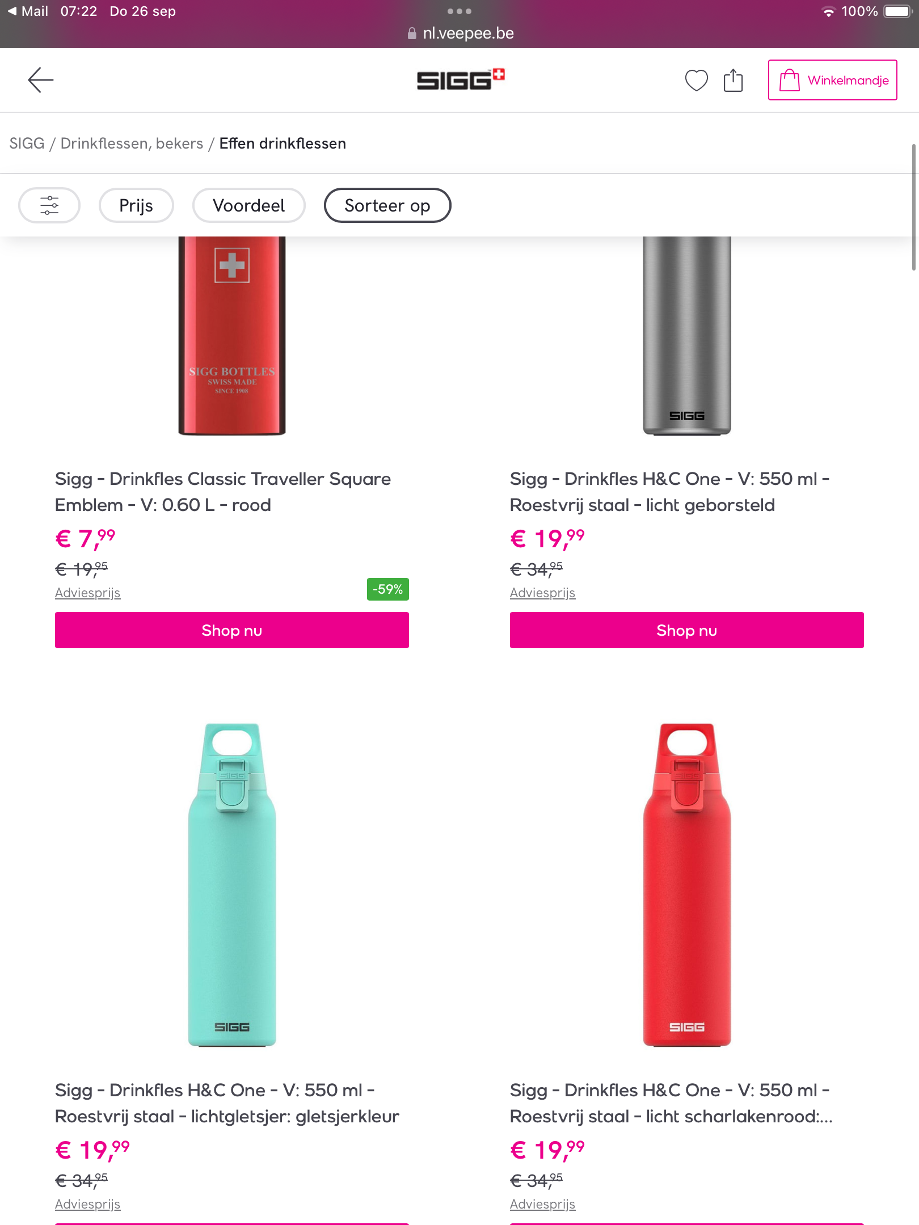Shop nu for the Classic Traveller bottle
Screen dimensions: 919x1225
(x=231, y=630)
